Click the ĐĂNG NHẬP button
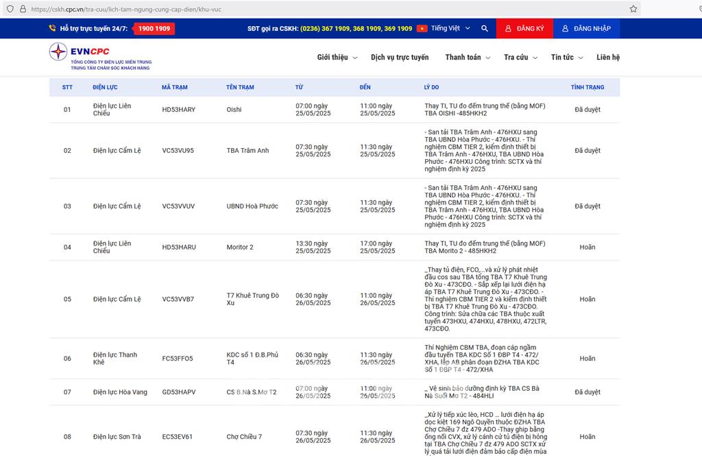This screenshot has height=456, width=702. click(x=586, y=29)
